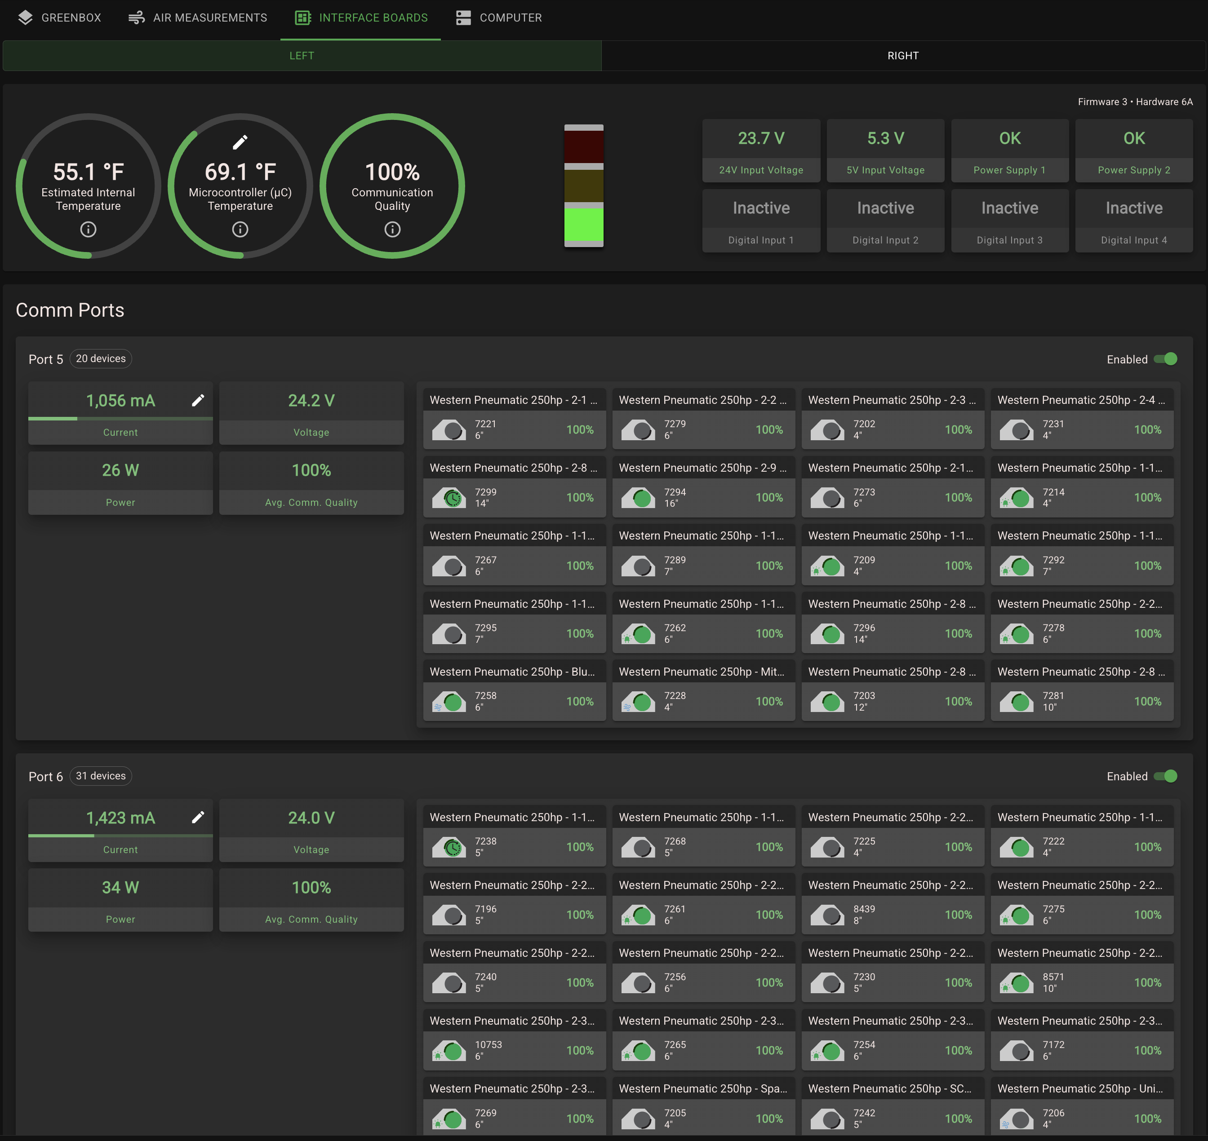The width and height of the screenshot is (1208, 1141).
Task: Click gate icon of device 7228
Action: tap(639, 702)
